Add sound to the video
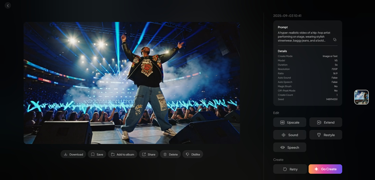375x180 pixels. [290, 135]
